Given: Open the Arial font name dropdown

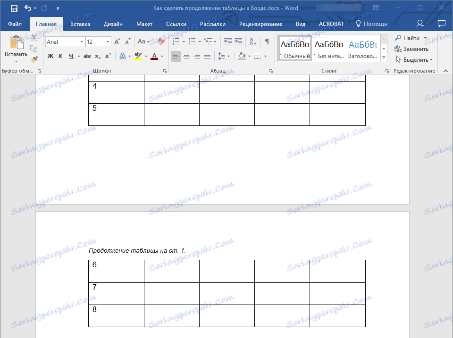Looking at the screenshot, I should 82,42.
